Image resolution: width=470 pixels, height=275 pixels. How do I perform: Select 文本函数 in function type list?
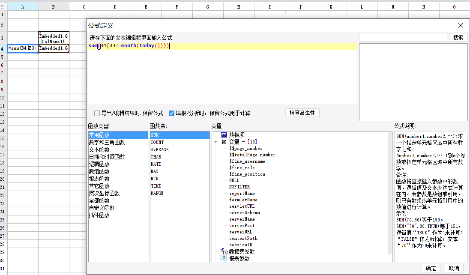(x=99, y=149)
